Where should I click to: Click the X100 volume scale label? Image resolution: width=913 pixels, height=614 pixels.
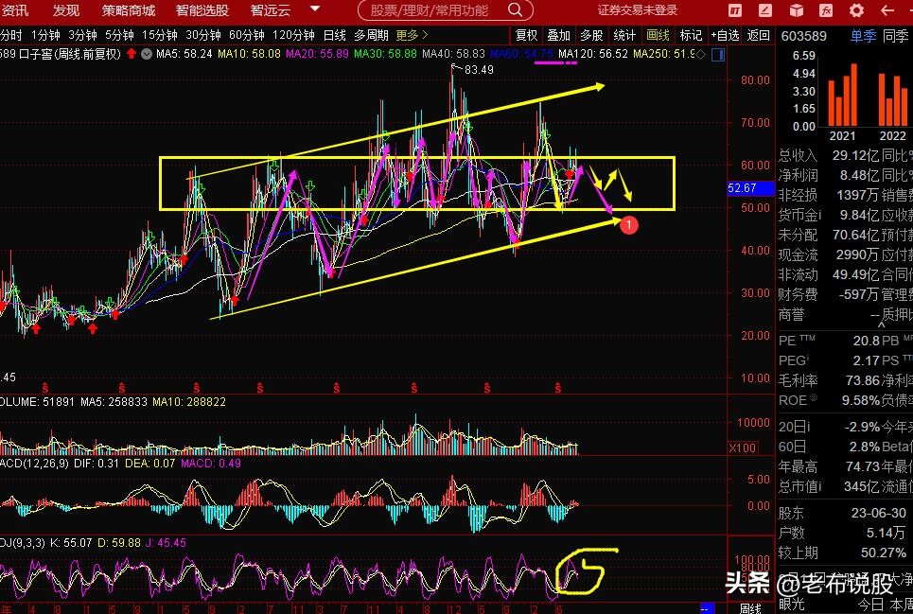coord(742,448)
